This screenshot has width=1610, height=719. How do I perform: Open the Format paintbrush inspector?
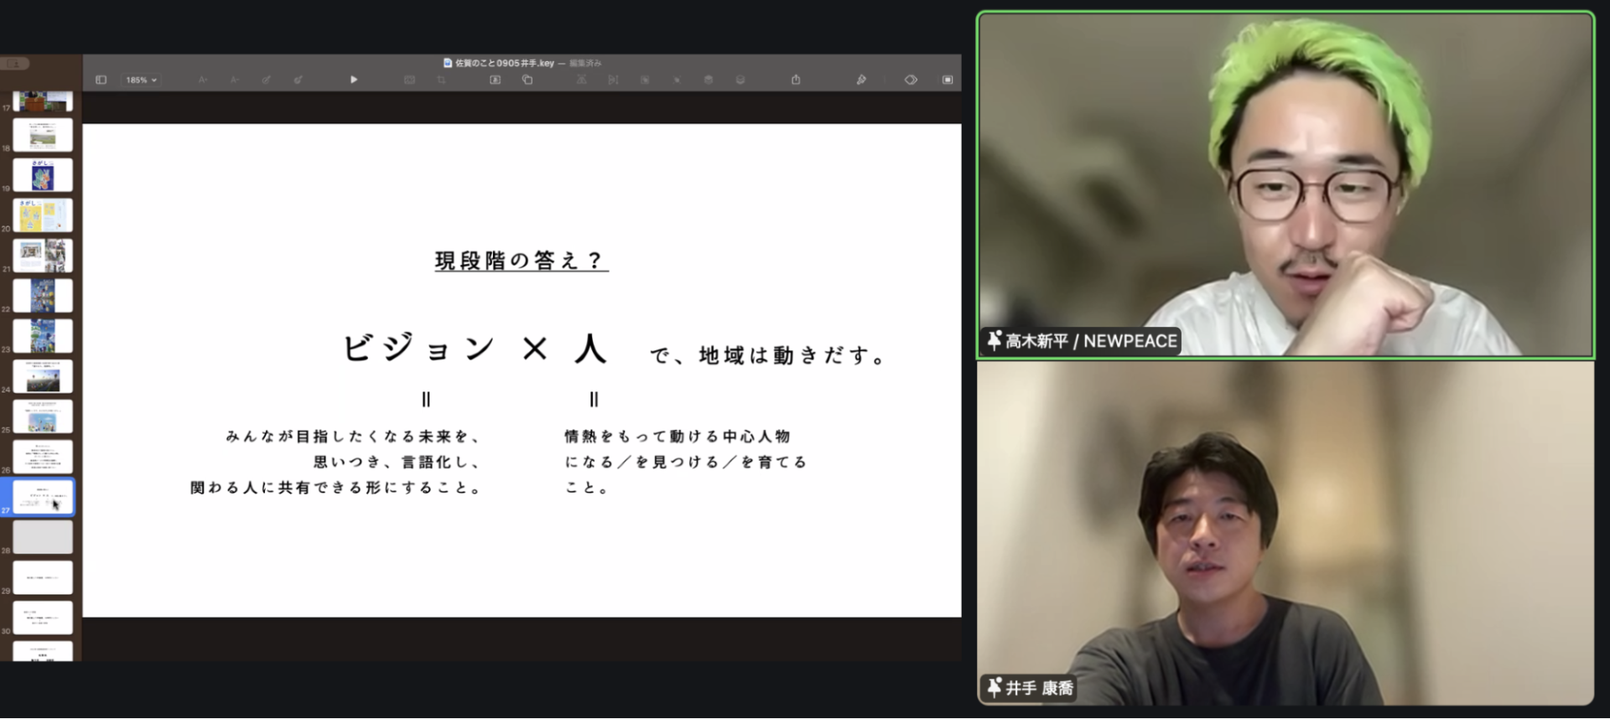[x=861, y=80]
